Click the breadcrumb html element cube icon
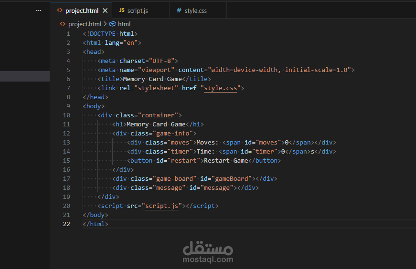The height and width of the screenshot is (269, 416). (113, 24)
